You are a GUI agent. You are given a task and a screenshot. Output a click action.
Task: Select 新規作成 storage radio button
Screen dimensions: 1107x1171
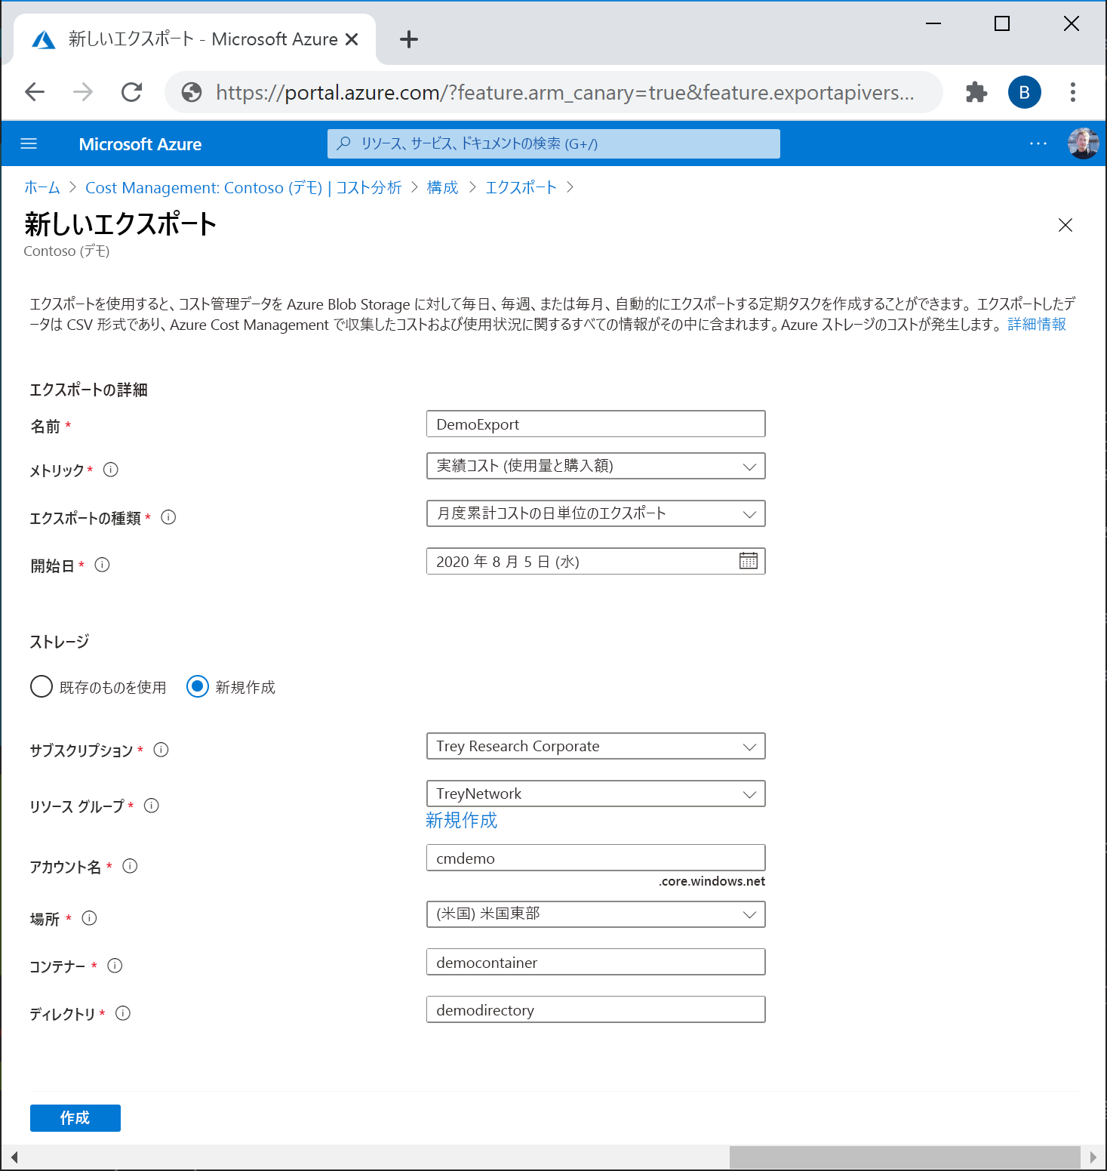(x=198, y=686)
